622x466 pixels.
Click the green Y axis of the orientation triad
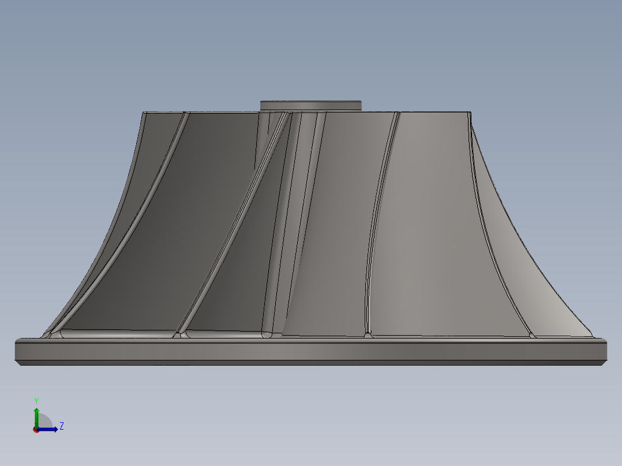pyautogui.click(x=36, y=417)
